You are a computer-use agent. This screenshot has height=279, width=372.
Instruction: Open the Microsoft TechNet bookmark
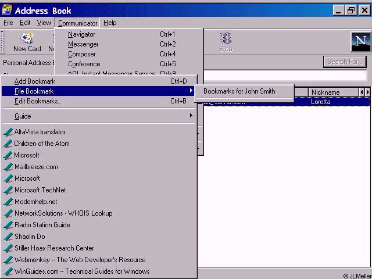coord(40,190)
